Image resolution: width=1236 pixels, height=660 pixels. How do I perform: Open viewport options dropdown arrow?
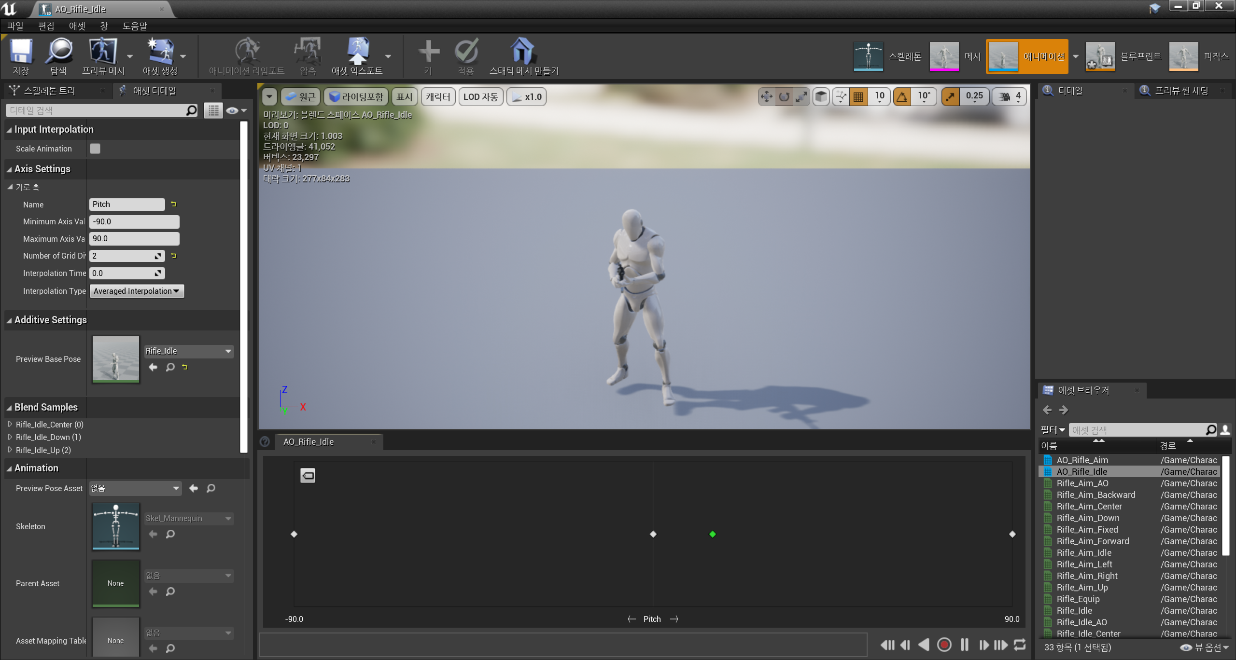pos(269,96)
